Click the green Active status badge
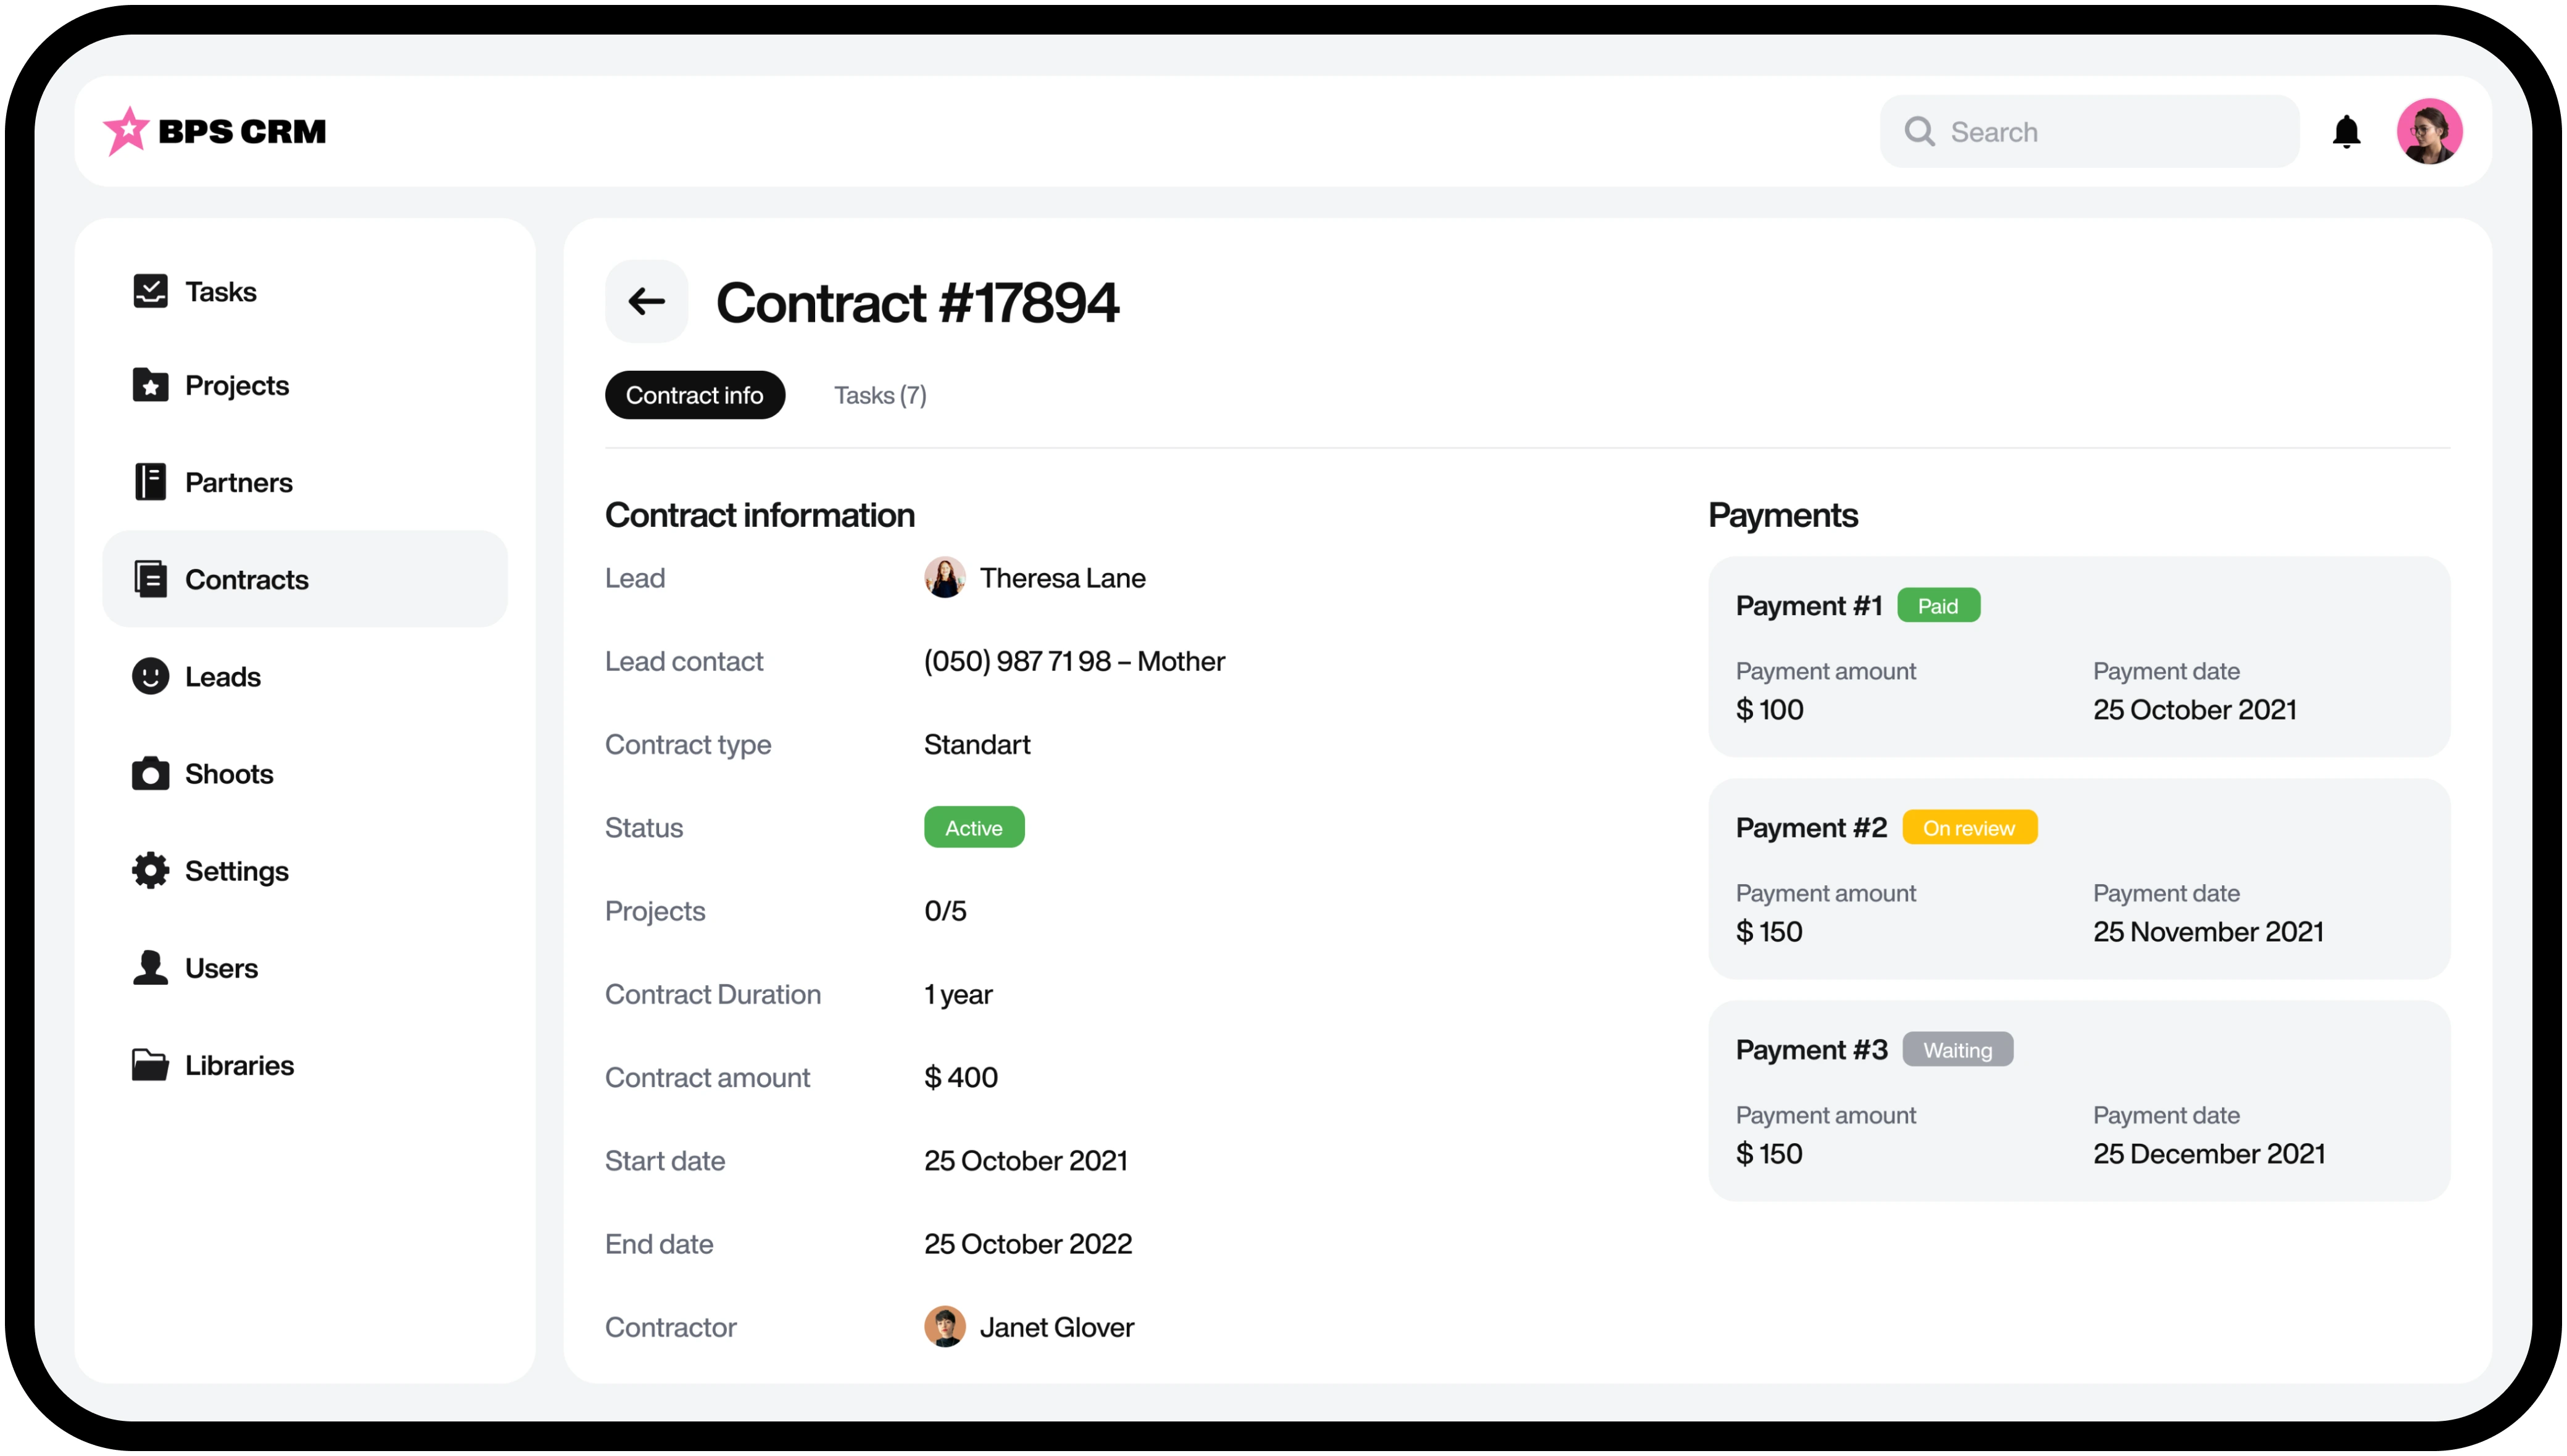The image size is (2567, 1456). pos(973,828)
